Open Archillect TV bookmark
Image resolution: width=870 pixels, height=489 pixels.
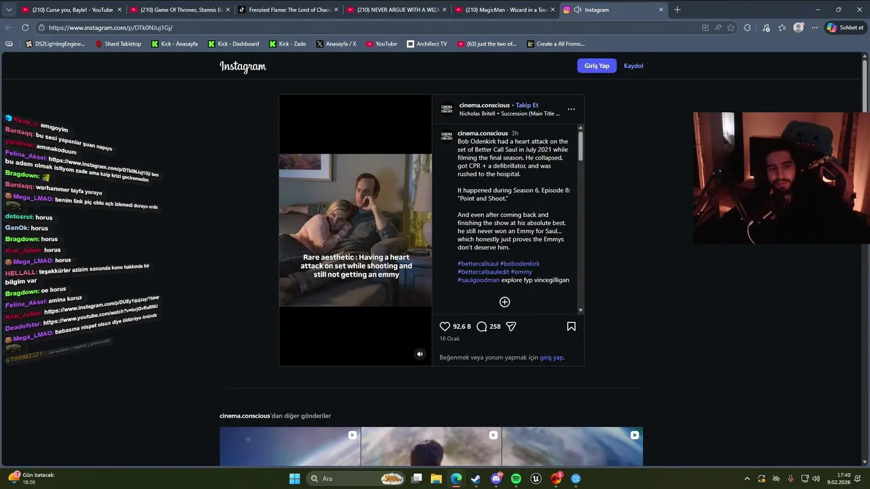click(427, 44)
